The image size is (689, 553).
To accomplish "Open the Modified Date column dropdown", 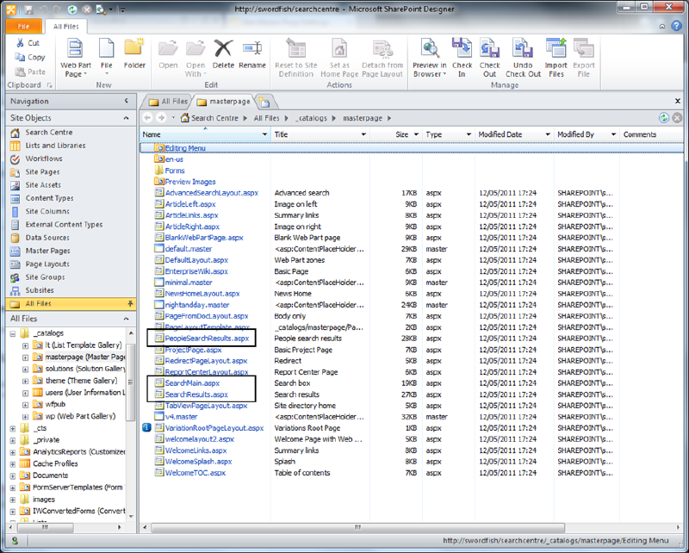I will click(x=548, y=134).
